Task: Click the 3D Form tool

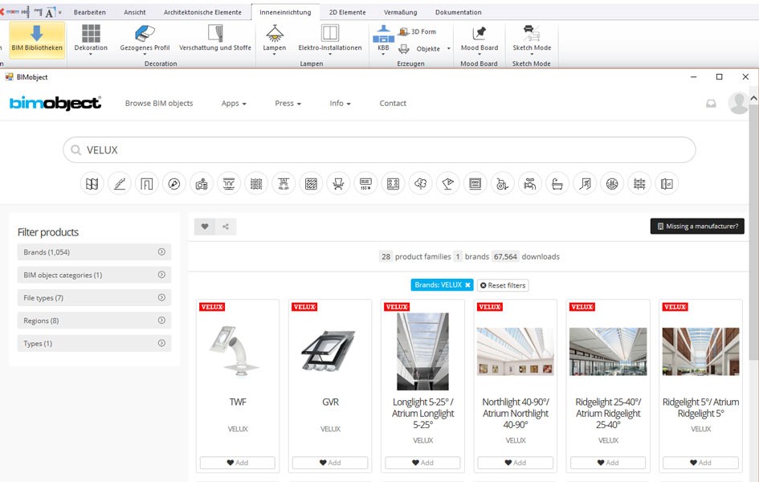Action: coord(418,31)
